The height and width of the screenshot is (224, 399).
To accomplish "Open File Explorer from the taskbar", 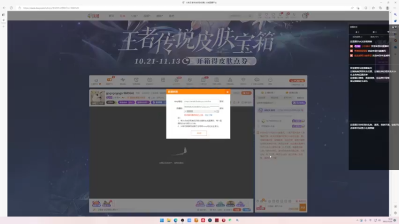I will point(169,220).
